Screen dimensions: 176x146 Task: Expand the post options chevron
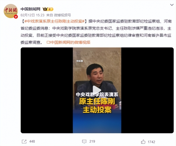click(172, 5)
